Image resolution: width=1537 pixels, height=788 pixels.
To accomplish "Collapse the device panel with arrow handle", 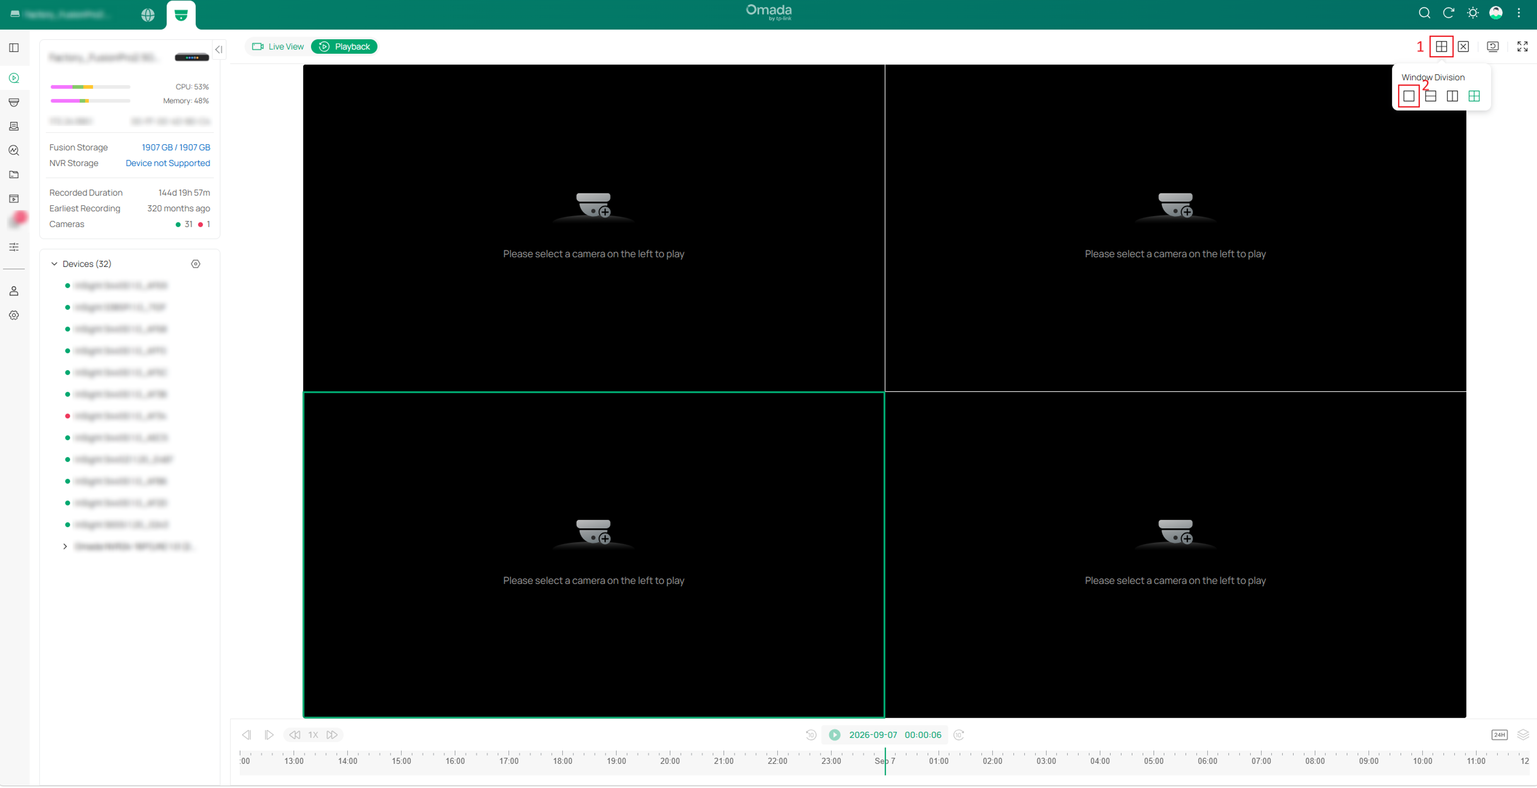I will click(219, 49).
